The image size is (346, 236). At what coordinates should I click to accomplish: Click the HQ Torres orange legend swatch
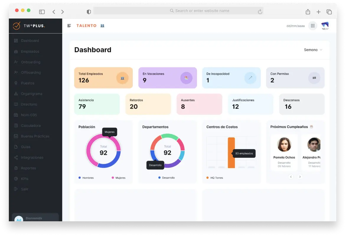coord(208,177)
